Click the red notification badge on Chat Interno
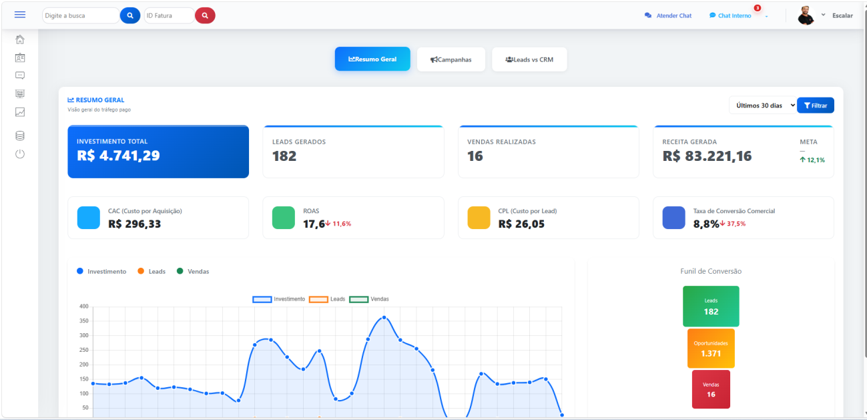This screenshot has height=420, width=867. click(x=758, y=8)
